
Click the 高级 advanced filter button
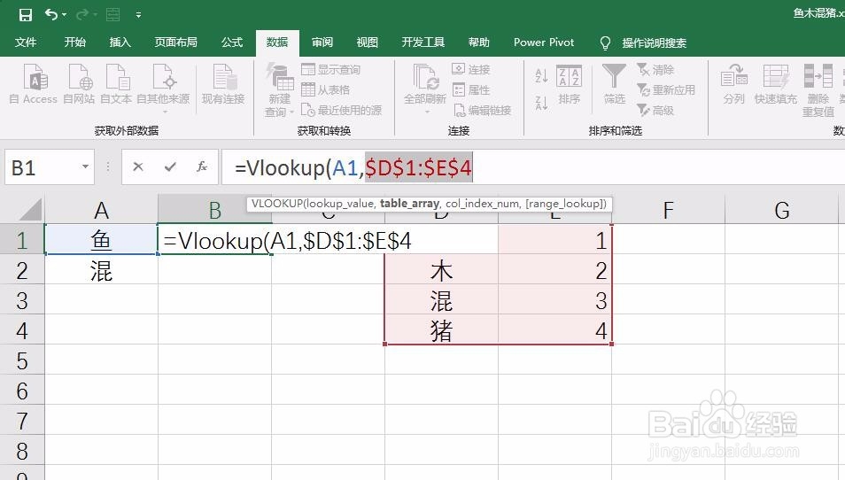655,110
